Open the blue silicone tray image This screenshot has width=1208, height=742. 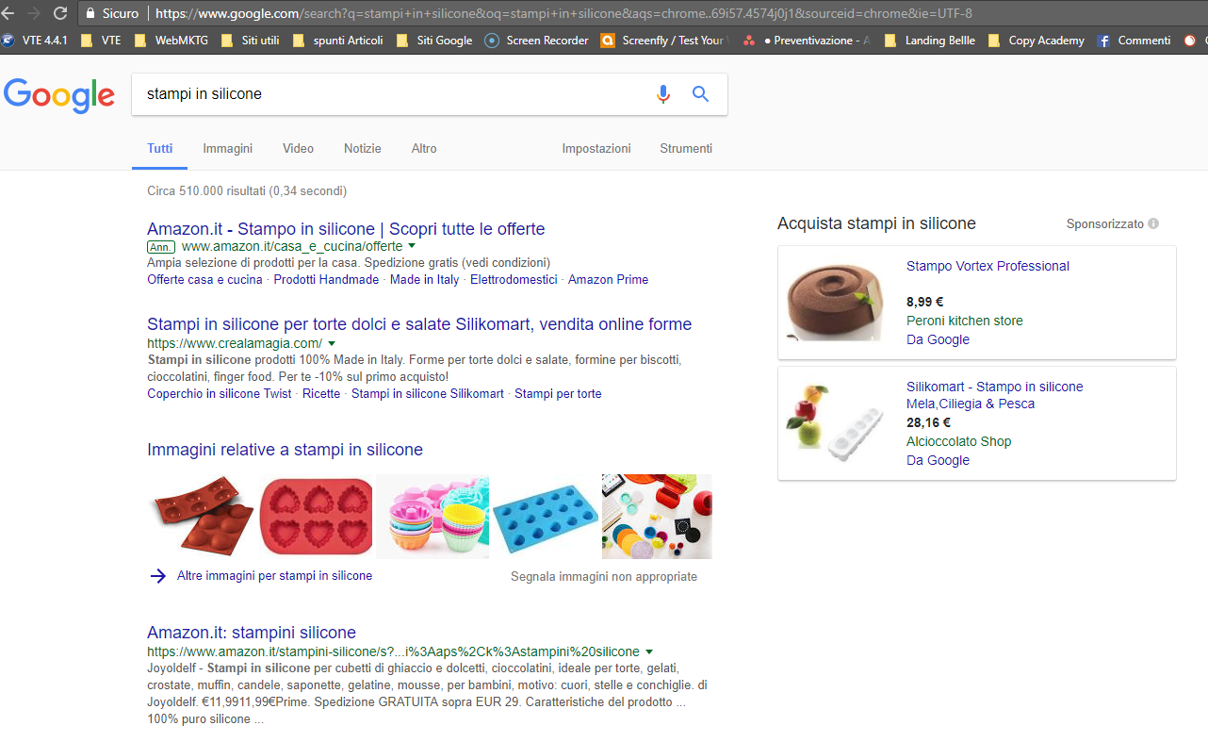coord(546,517)
